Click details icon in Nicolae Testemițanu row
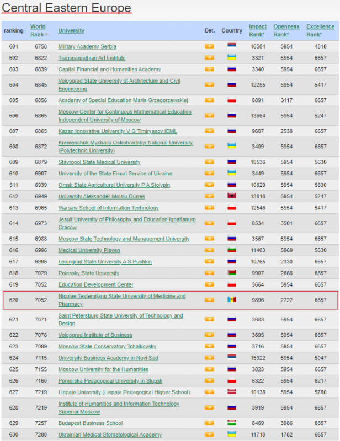This screenshot has height=441, width=340. pyautogui.click(x=209, y=300)
